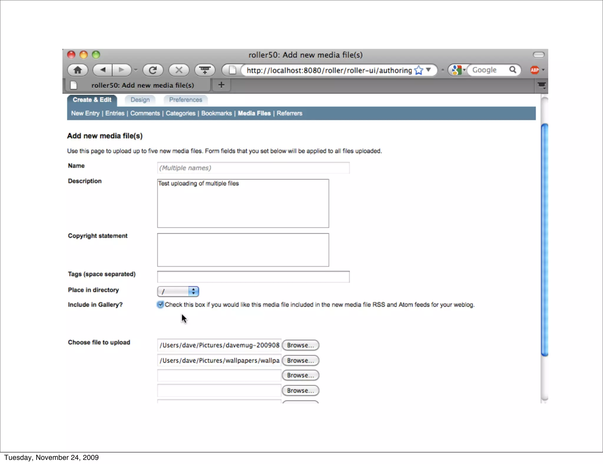This screenshot has width=603, height=464.
Task: Expand the URL history dropdown arrow
Action: pos(429,70)
